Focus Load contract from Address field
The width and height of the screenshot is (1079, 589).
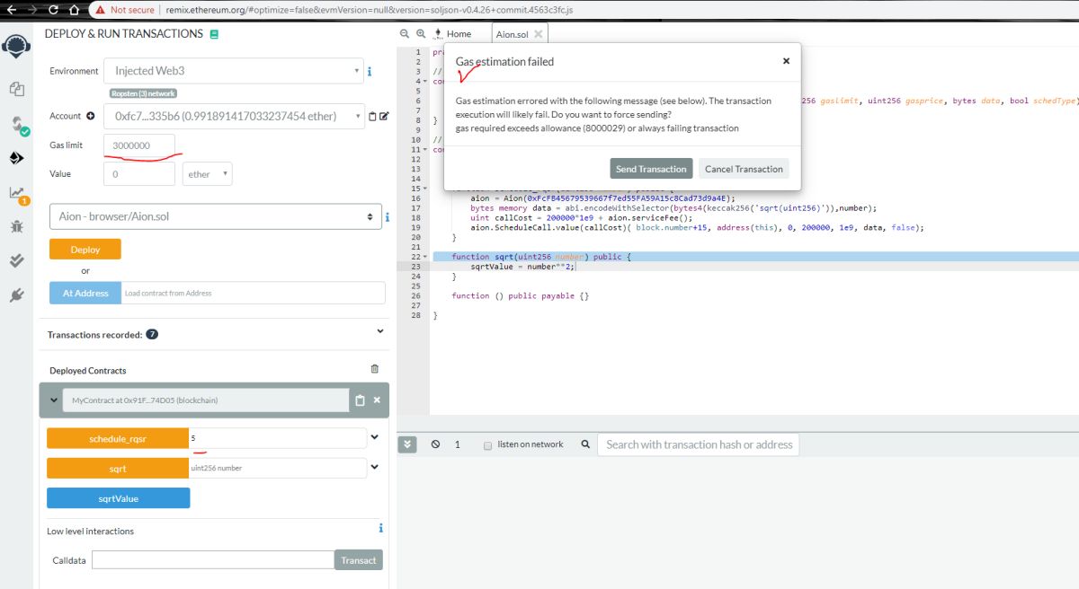pyautogui.click(x=253, y=293)
